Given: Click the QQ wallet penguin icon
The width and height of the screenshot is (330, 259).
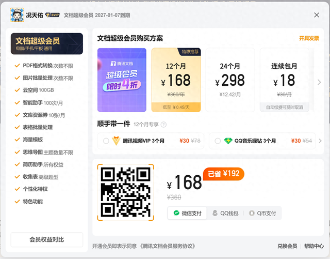Looking at the screenshot, I should click(x=215, y=213).
